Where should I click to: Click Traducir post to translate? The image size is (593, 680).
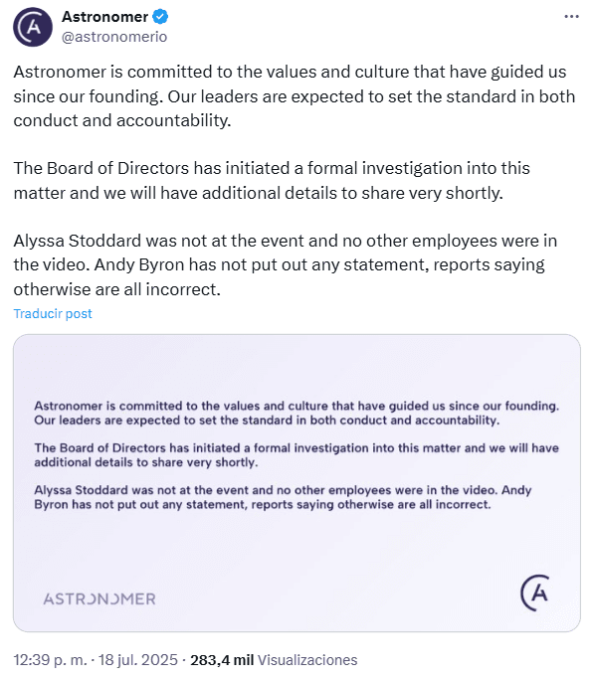53,313
